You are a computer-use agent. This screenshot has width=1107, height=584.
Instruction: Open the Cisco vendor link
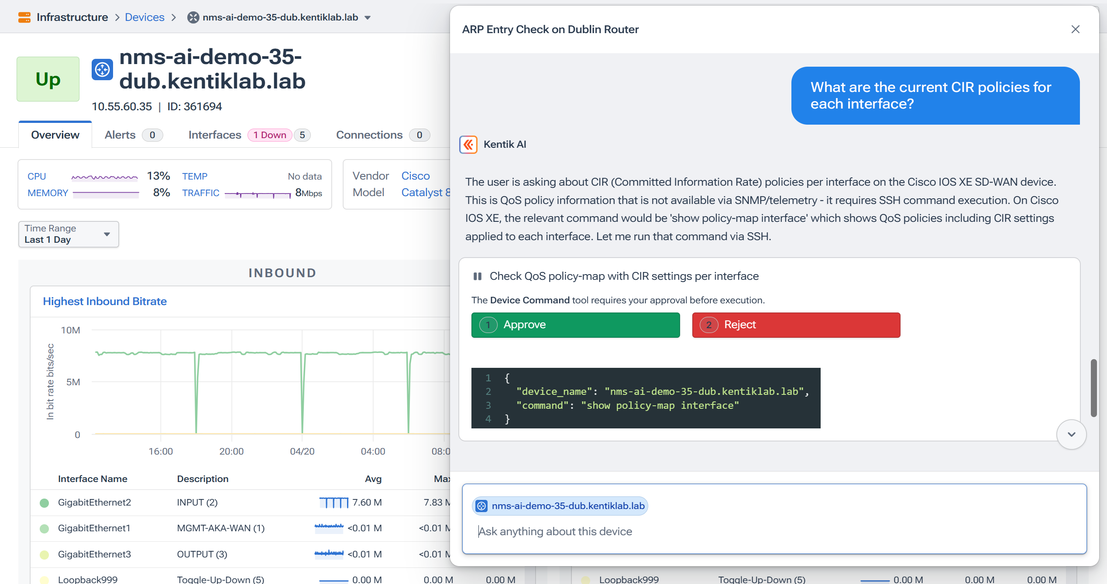coord(415,176)
